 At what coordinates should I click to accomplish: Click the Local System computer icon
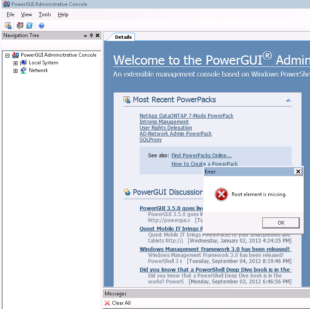click(x=23, y=63)
